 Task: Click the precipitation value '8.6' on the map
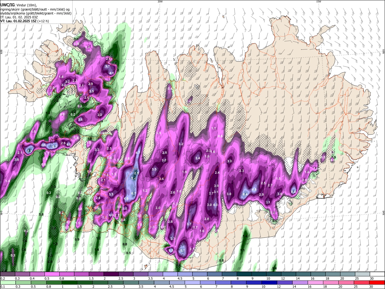(136, 173)
